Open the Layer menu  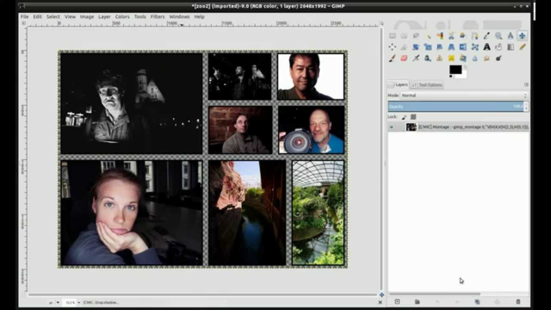coord(105,17)
